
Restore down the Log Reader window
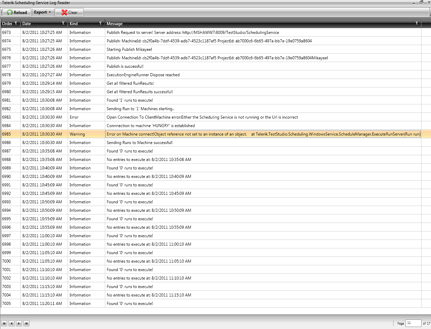[x=421, y=2]
